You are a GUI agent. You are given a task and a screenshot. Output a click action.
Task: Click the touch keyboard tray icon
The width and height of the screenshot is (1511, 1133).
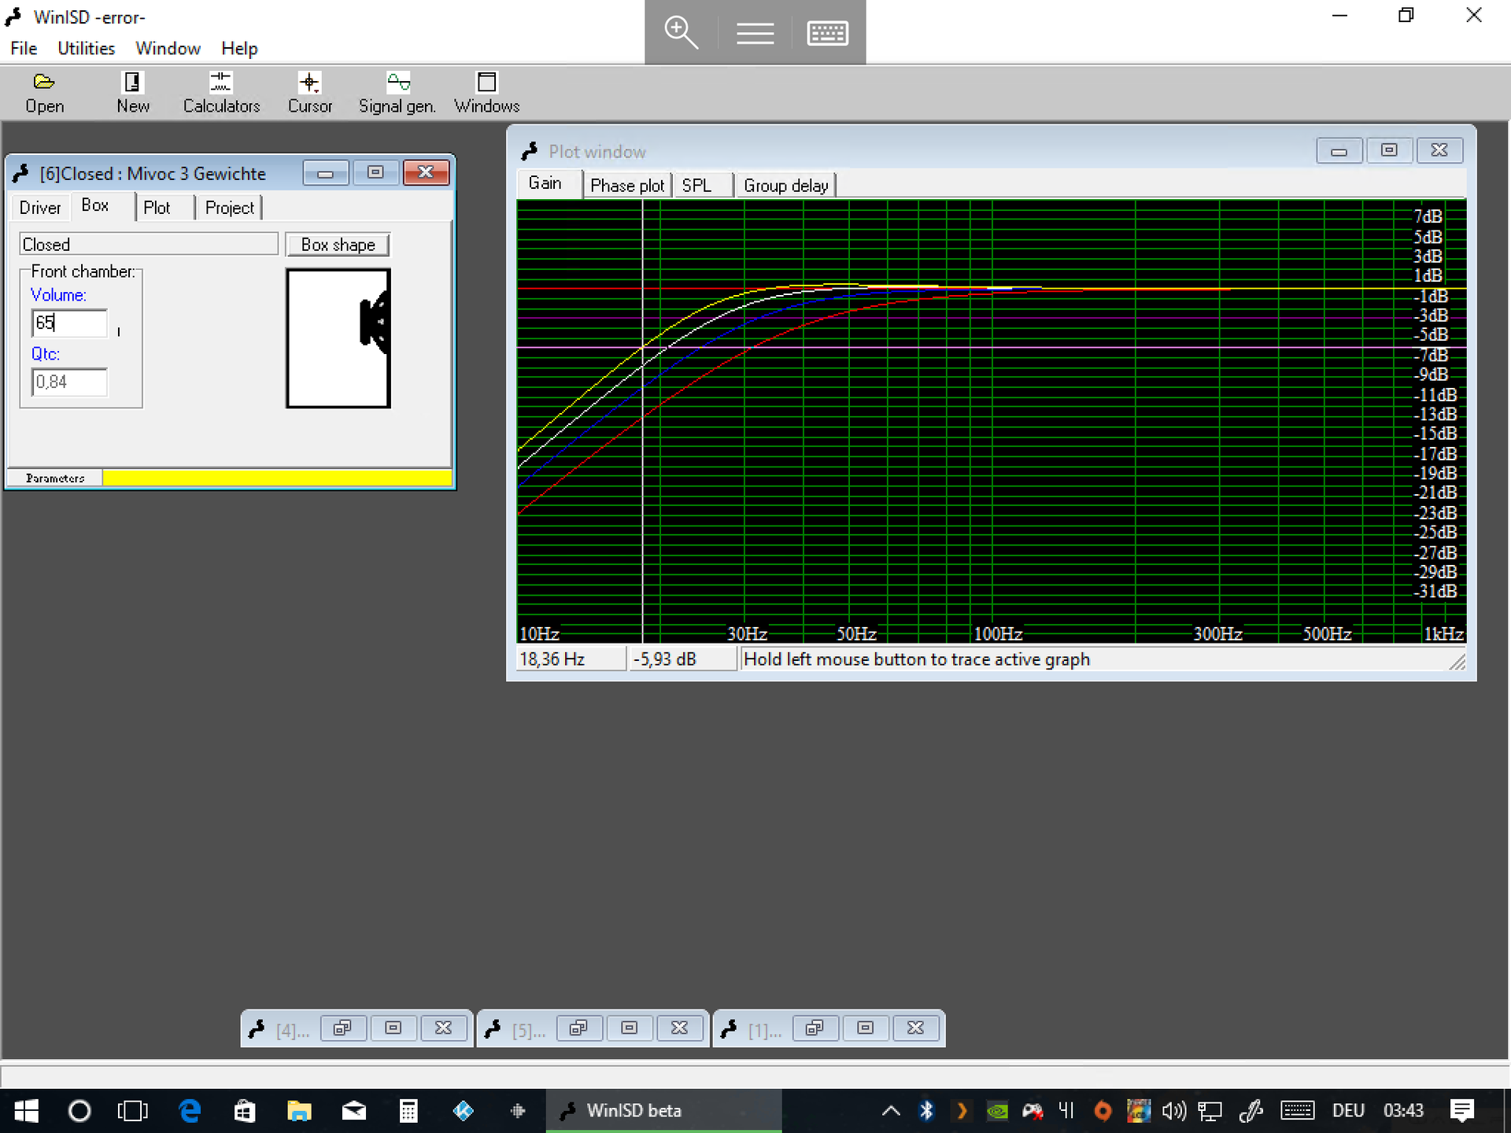pyautogui.click(x=1297, y=1111)
